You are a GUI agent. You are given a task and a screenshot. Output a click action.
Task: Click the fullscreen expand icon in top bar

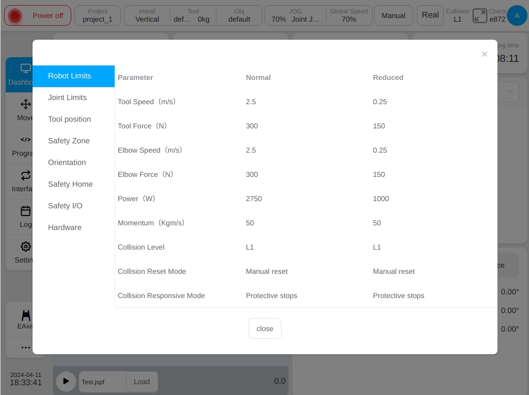pos(479,15)
